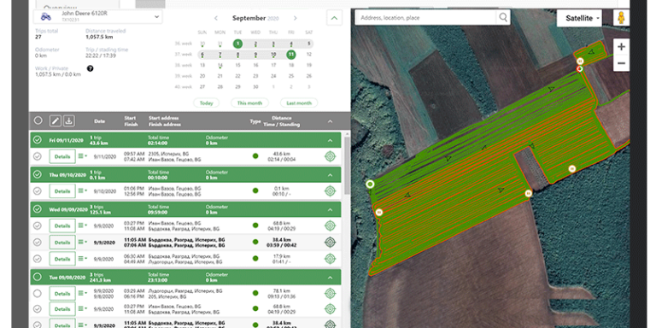Toggle the Wed 09/09/2020 group checkbox

tap(38, 208)
